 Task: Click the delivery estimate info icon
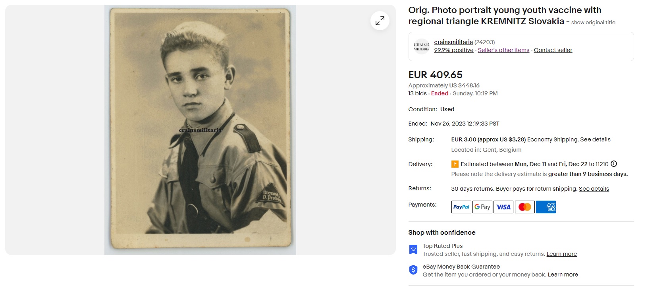click(x=614, y=164)
